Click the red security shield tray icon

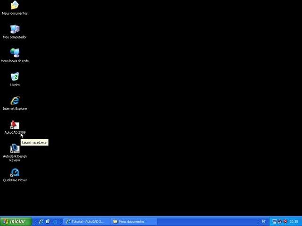[285, 221]
